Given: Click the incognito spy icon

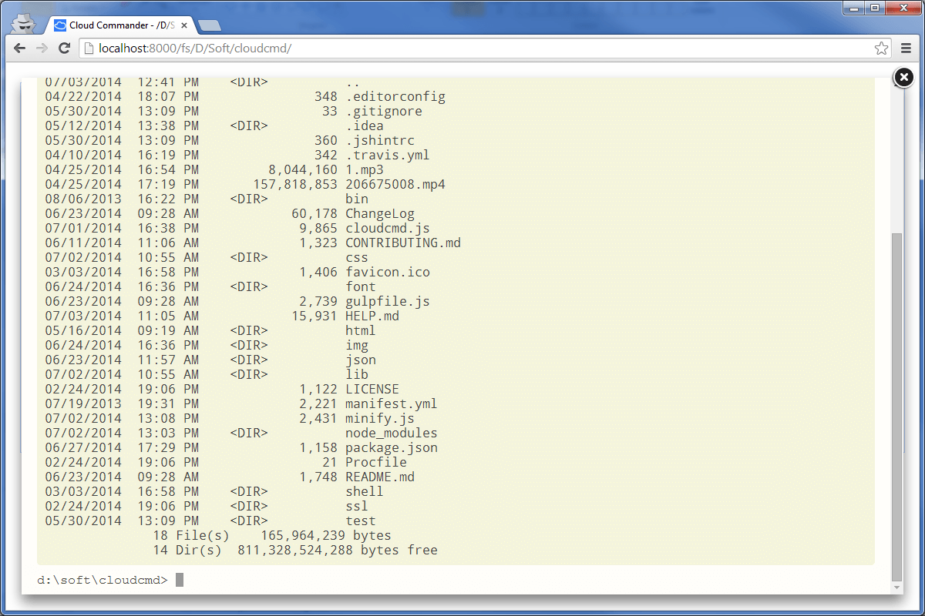Looking at the screenshot, I should [x=24, y=22].
